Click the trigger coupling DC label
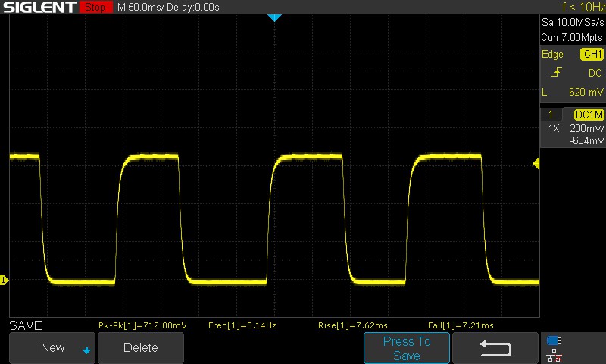This screenshot has width=606, height=364. pos(595,73)
